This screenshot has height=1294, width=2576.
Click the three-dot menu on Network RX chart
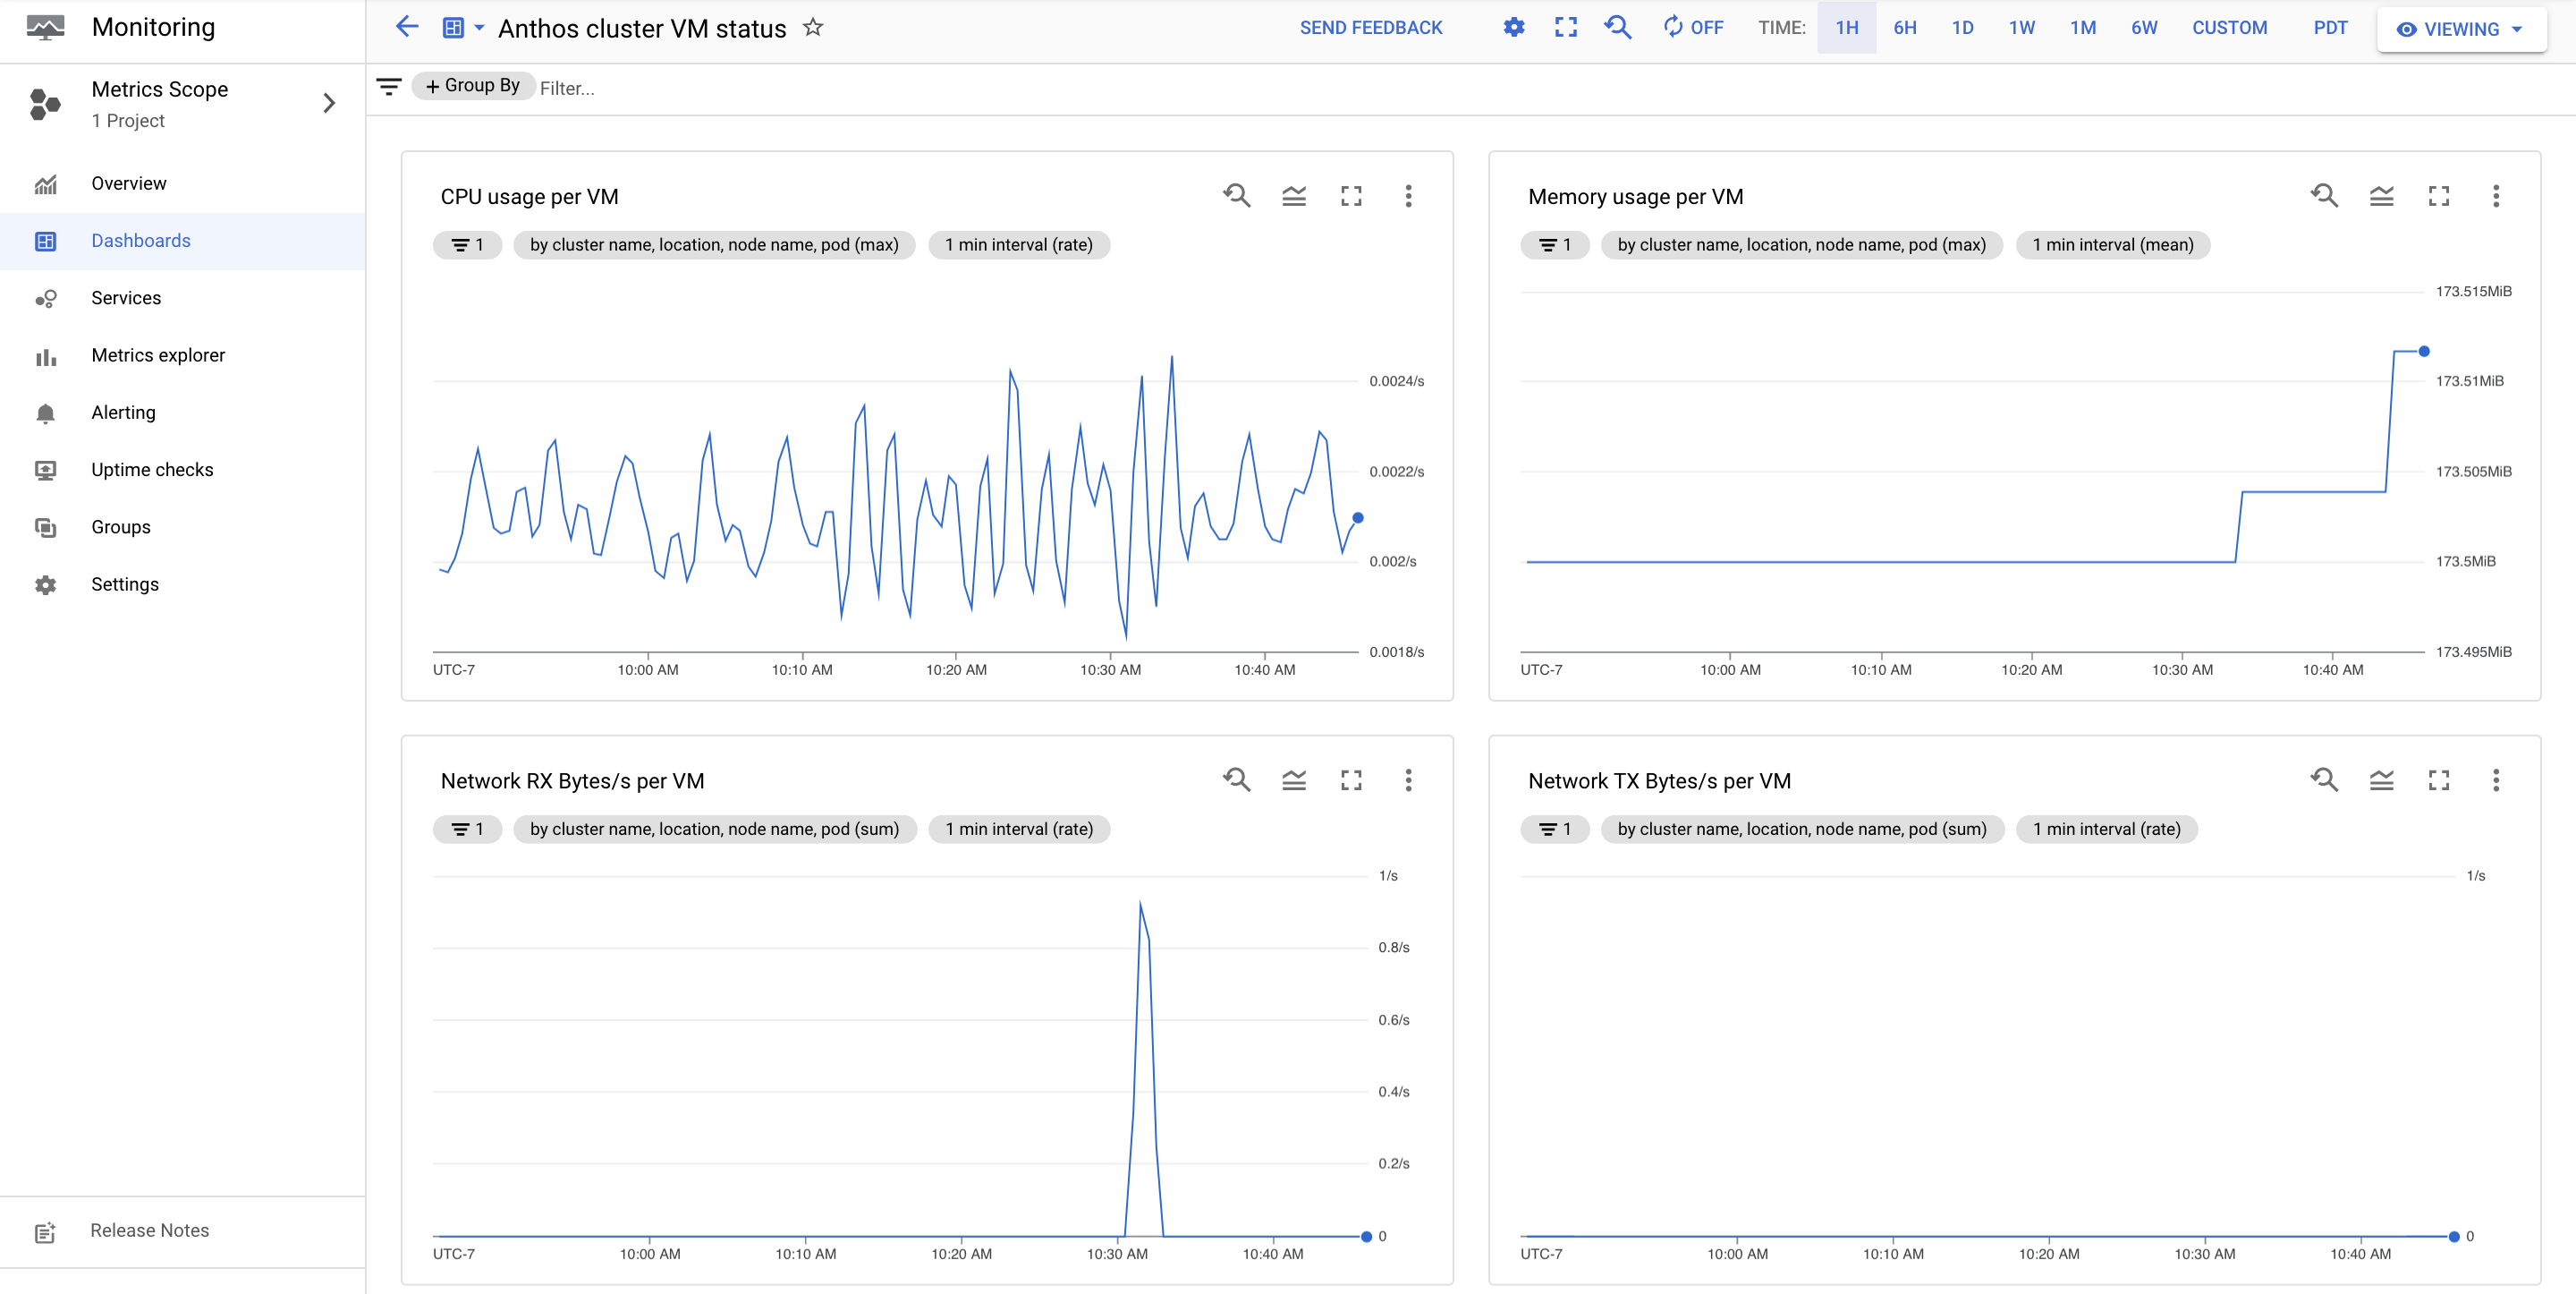[x=1410, y=779]
